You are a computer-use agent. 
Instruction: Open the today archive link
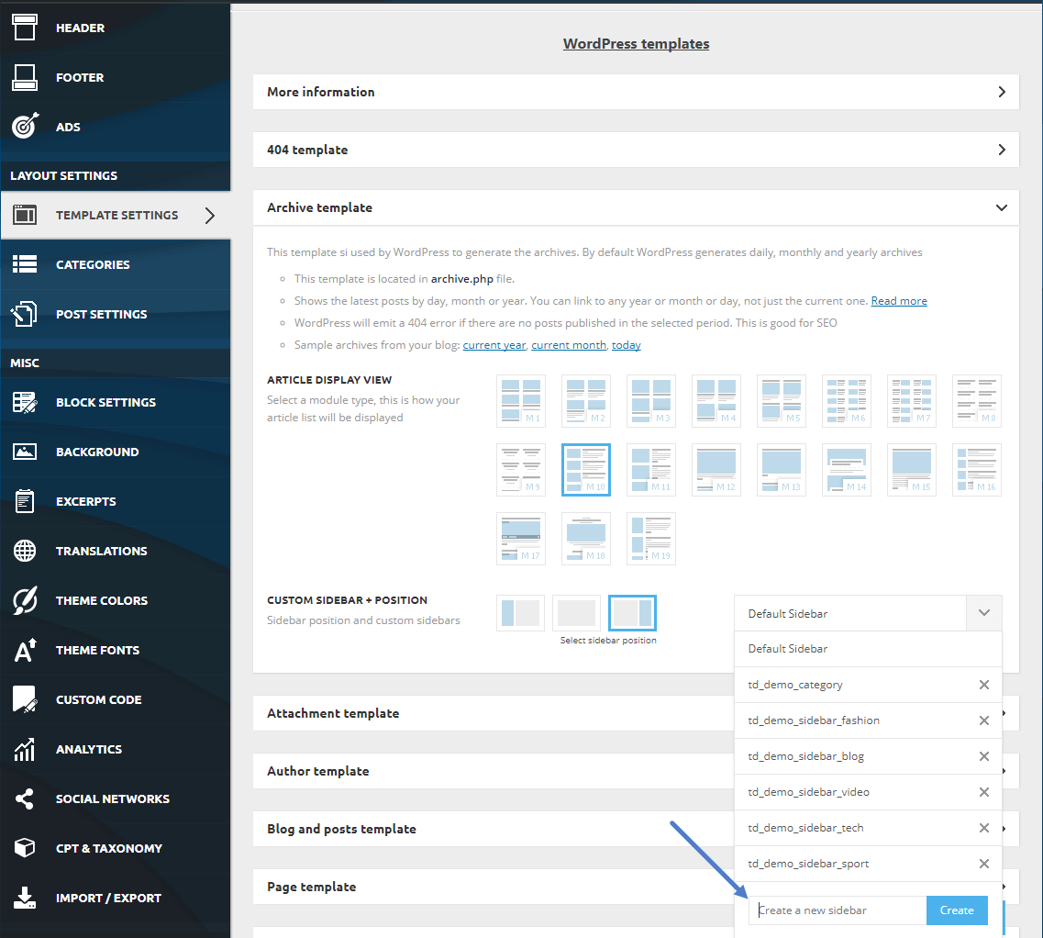626,345
